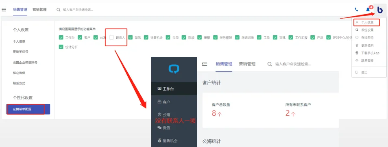
Task: Uncheck the 工作台 checkbox
Action: (61, 37)
